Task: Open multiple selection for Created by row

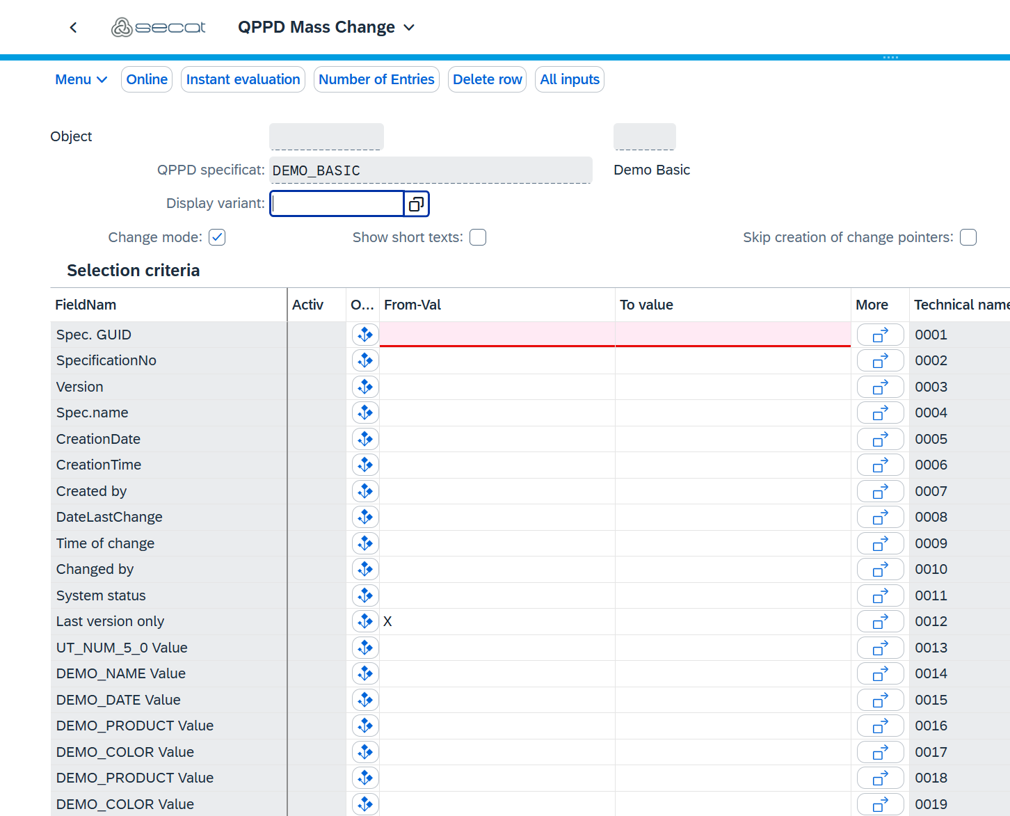Action: 880,492
